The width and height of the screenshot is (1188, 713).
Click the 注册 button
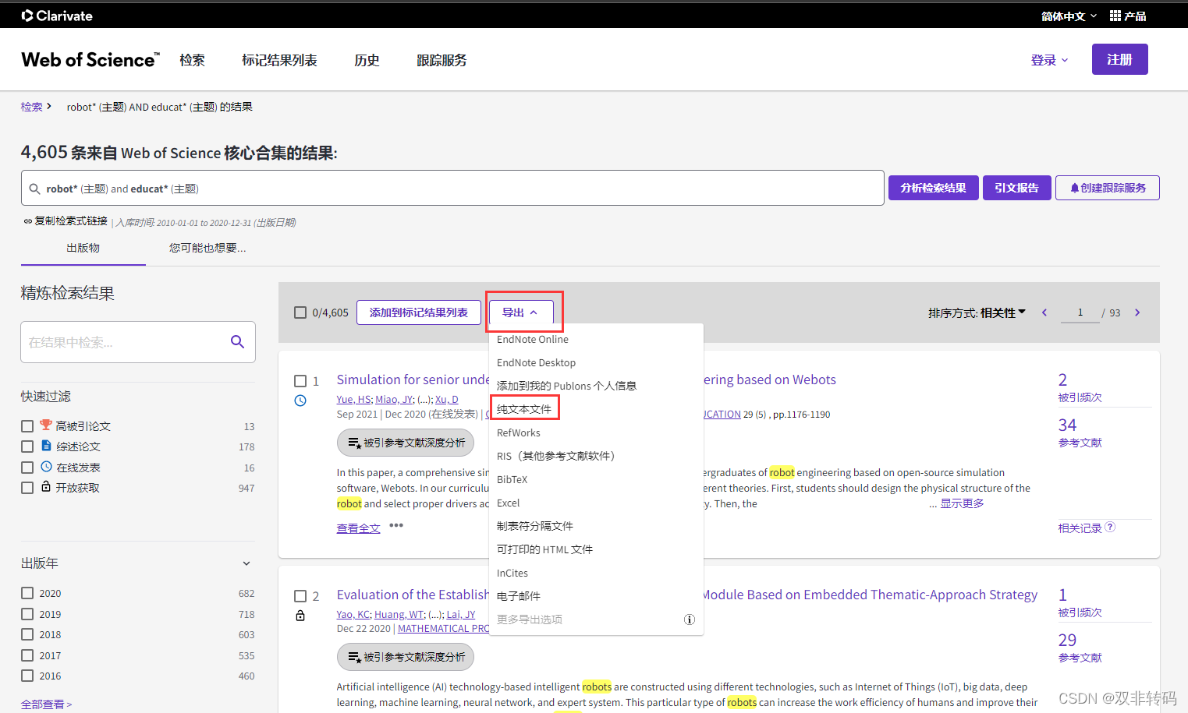[x=1119, y=59]
